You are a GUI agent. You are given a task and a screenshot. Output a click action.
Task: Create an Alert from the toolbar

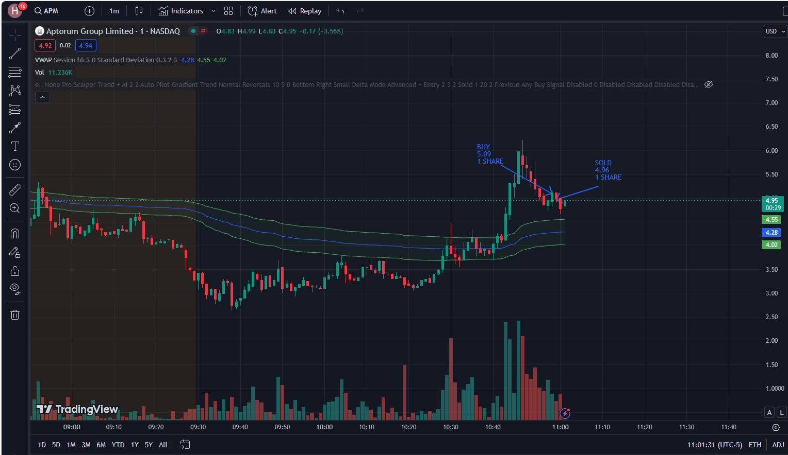tap(262, 11)
